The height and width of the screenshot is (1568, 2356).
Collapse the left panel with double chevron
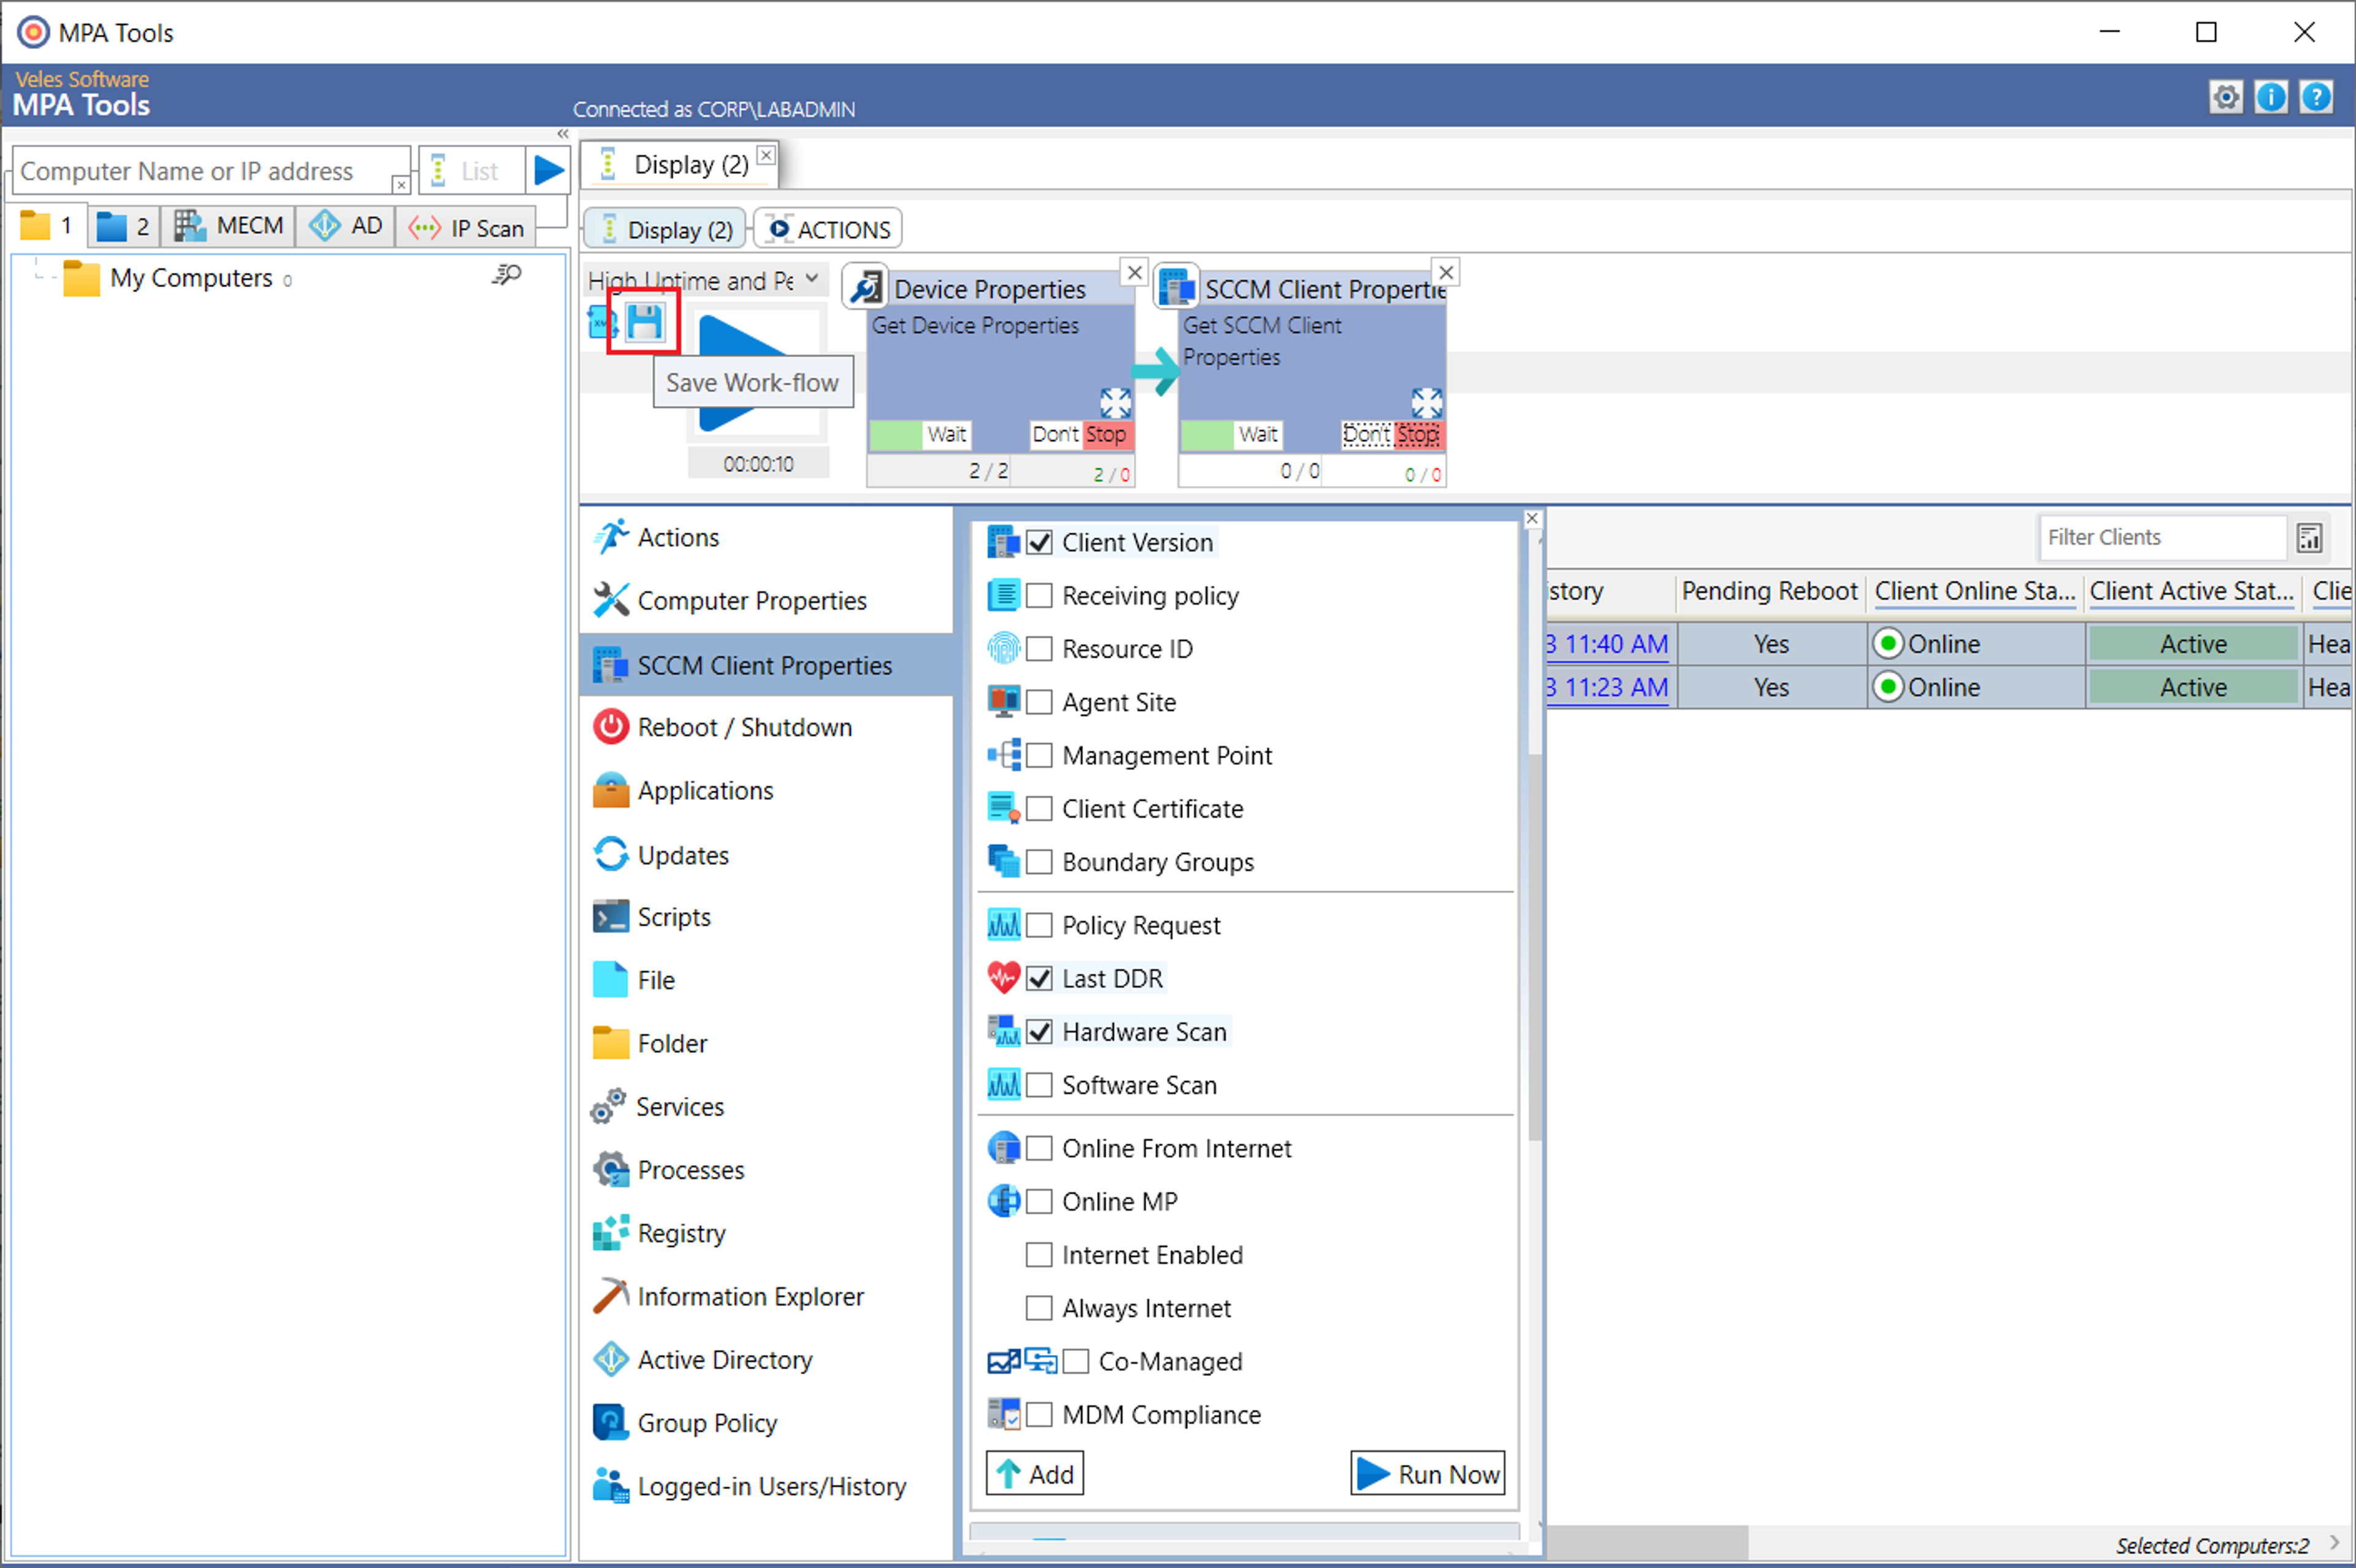pos(563,134)
